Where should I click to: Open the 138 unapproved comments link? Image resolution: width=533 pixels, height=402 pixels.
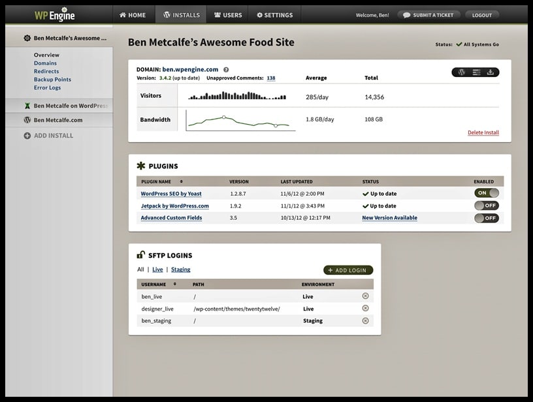pyautogui.click(x=271, y=78)
